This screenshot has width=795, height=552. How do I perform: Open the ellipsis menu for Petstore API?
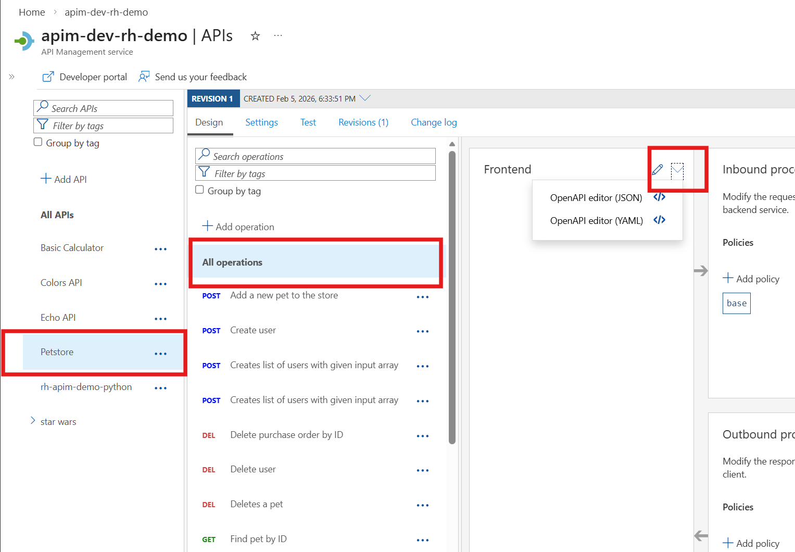pos(160,354)
